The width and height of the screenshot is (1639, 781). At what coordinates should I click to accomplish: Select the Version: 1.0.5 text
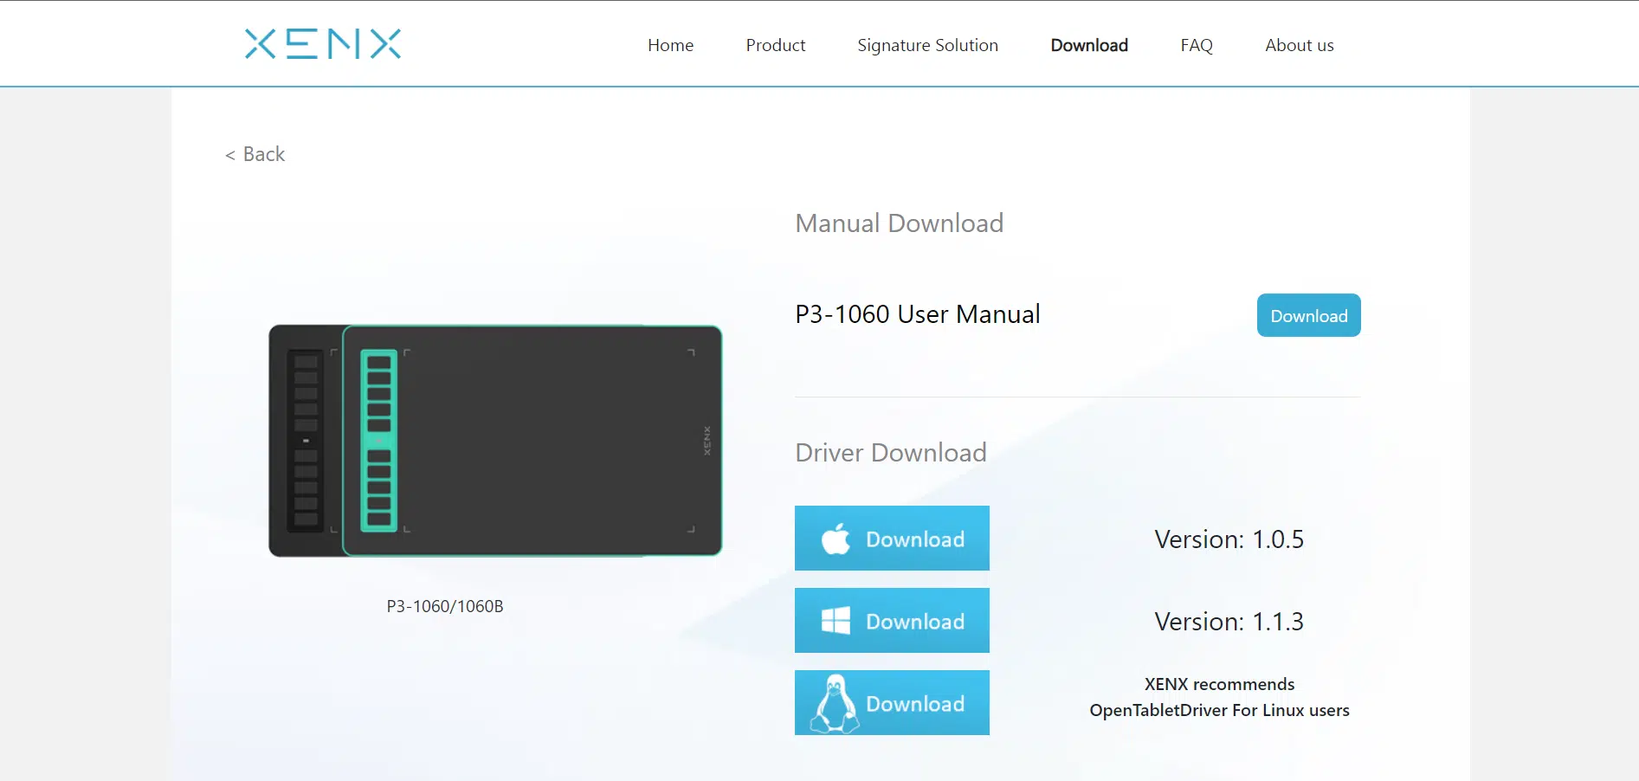pos(1229,539)
